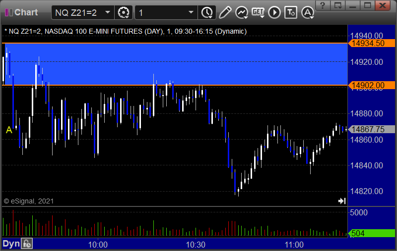This screenshot has width=397, height=251.
Task: Maximize the chart window
Action: click(367, 5)
